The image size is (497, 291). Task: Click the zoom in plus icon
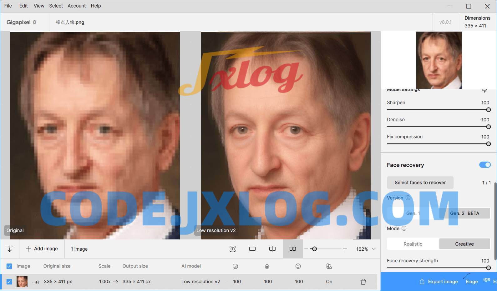(345, 249)
